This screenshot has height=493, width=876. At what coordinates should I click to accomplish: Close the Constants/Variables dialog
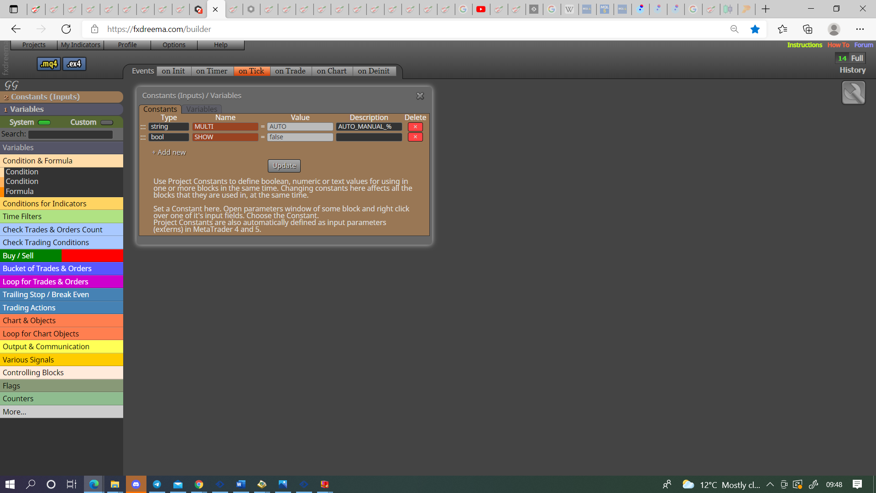point(420,96)
